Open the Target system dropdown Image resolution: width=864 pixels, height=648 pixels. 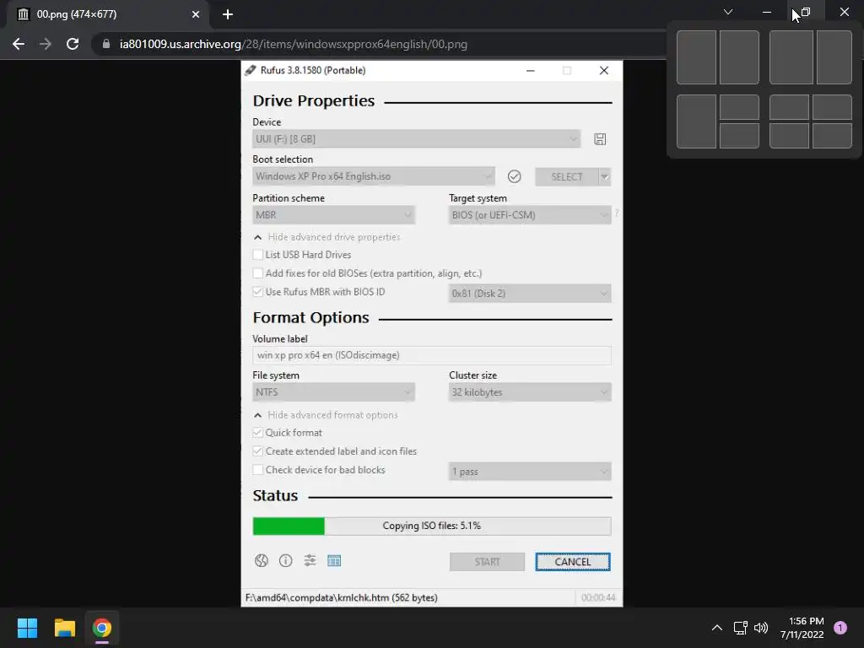(530, 215)
